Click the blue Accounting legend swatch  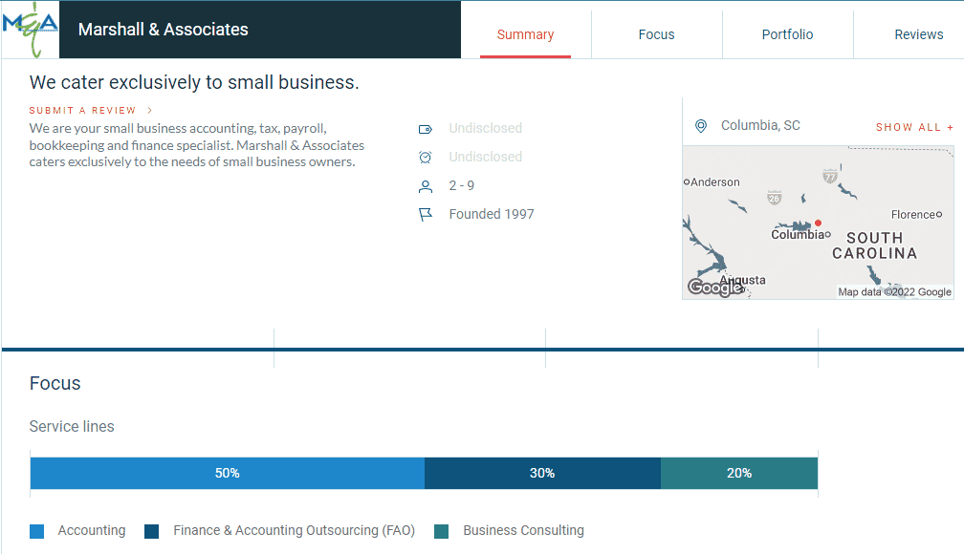(x=37, y=530)
